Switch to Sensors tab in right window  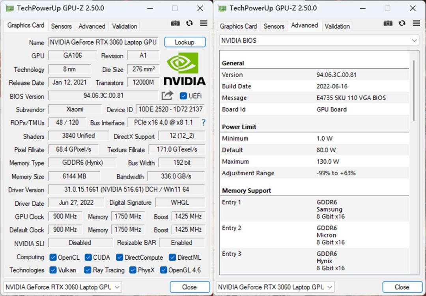coord(274,26)
